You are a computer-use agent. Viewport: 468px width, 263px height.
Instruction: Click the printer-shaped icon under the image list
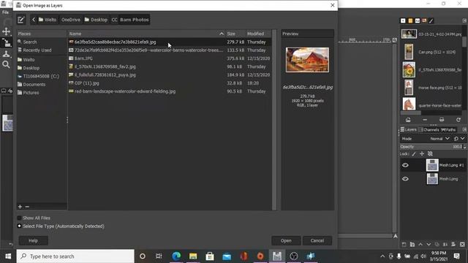click(442, 120)
